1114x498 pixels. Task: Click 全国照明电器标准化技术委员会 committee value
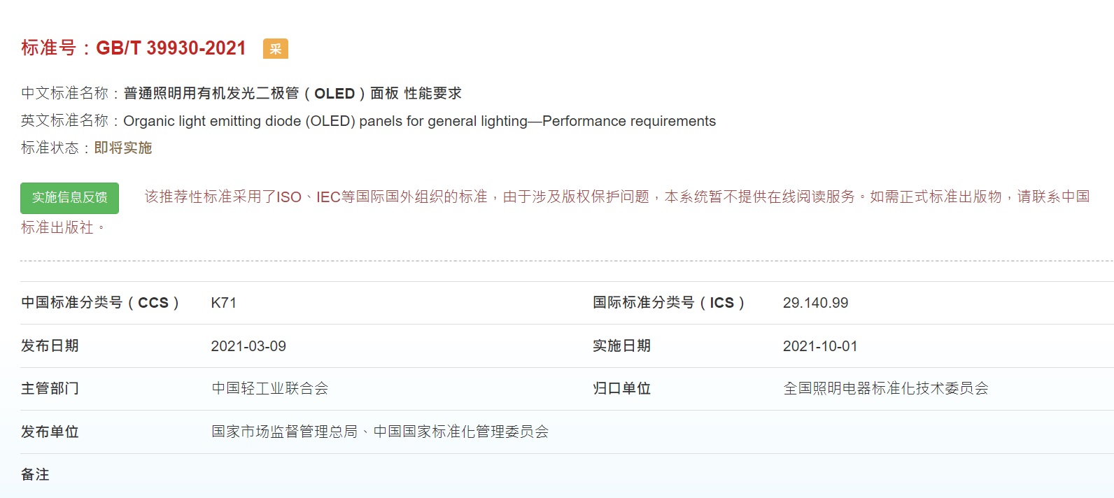tap(886, 388)
